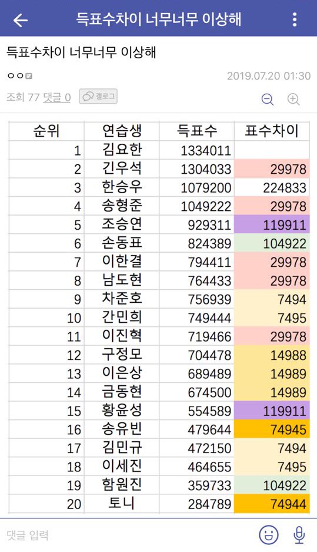Select trainee name 강민희
The image size is (317, 552).
tap(122, 318)
